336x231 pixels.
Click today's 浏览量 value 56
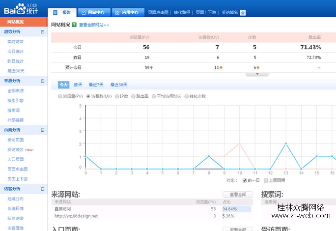coord(146,47)
